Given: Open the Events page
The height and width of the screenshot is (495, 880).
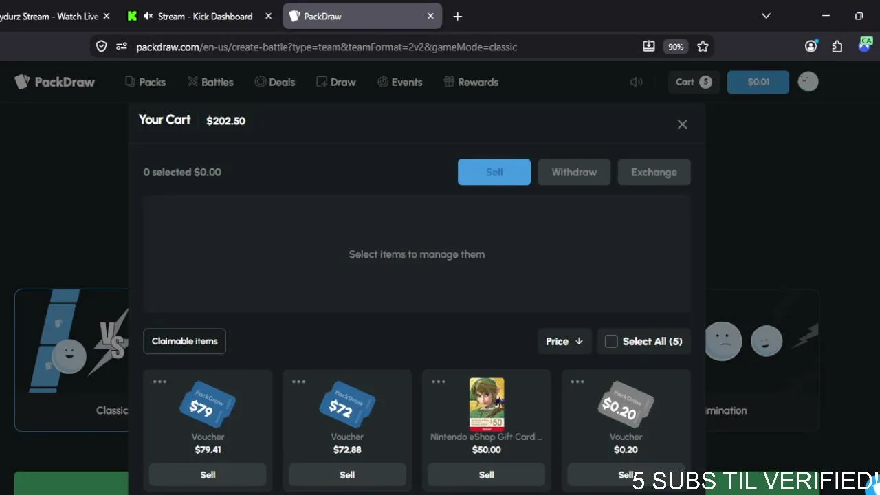Looking at the screenshot, I should pos(400,82).
